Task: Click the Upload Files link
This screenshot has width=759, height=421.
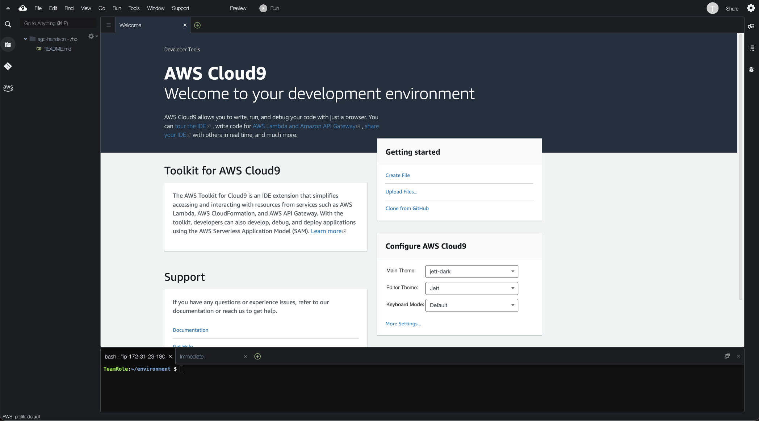Action: 401,192
